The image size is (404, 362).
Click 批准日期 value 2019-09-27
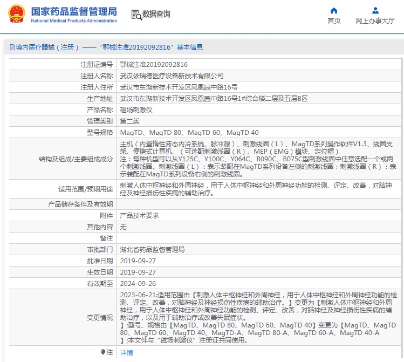click(x=138, y=261)
